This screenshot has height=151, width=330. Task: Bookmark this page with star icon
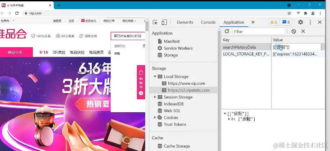point(289,13)
